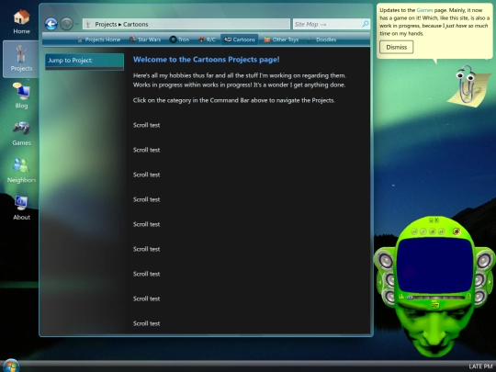
Task: Open the recent pages dropdown arrow
Action: tap(77, 24)
